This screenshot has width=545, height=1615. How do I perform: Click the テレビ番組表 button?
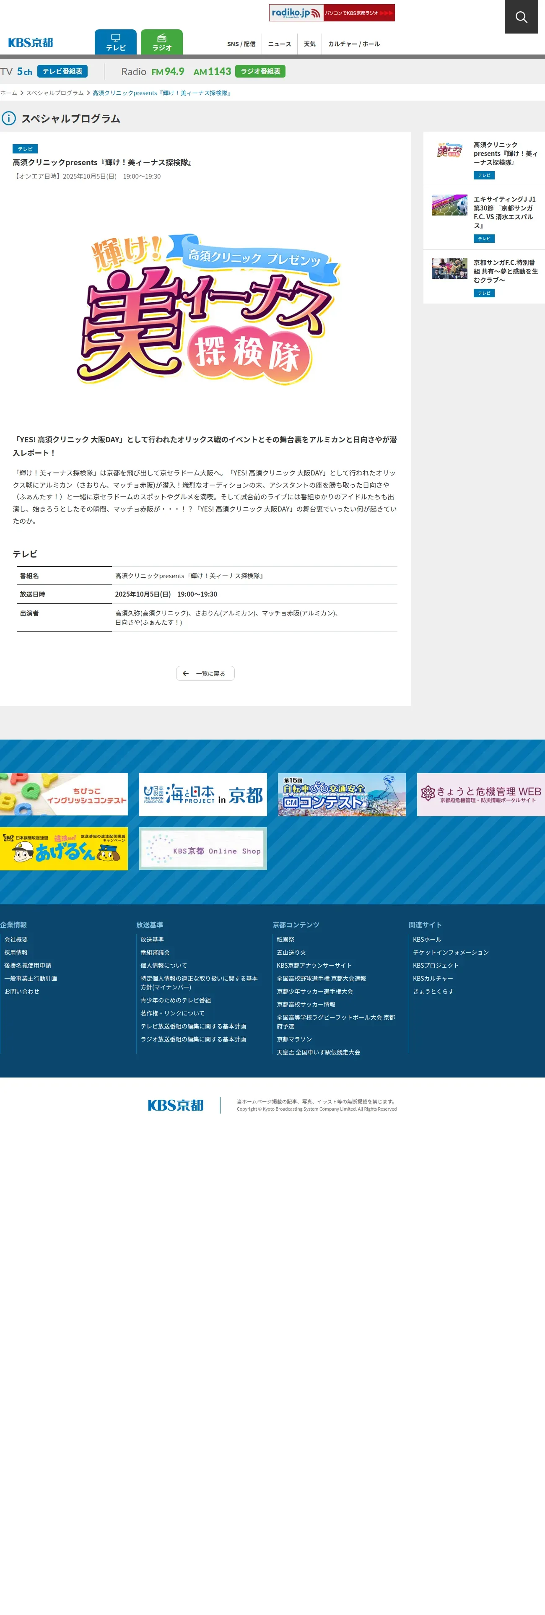tap(62, 71)
